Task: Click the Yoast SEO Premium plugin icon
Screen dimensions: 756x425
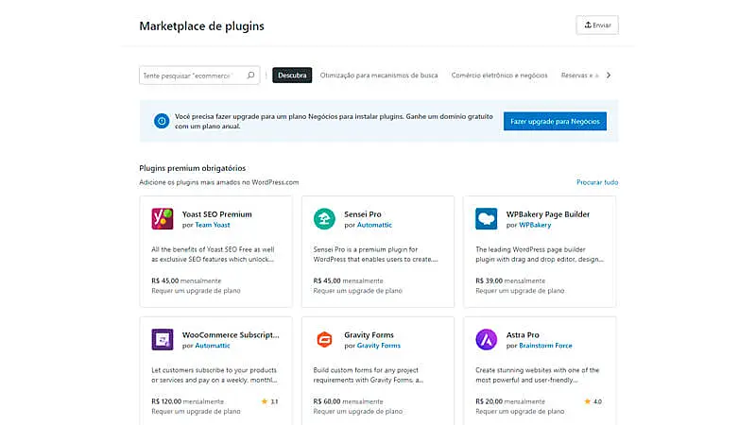Action: pyautogui.click(x=163, y=219)
